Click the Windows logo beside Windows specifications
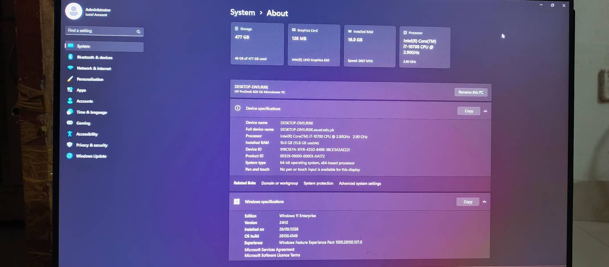The image size is (609, 267). (237, 202)
